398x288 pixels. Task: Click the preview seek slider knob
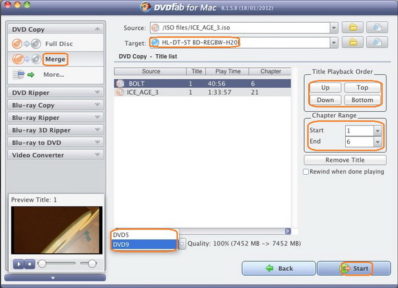click(42, 263)
